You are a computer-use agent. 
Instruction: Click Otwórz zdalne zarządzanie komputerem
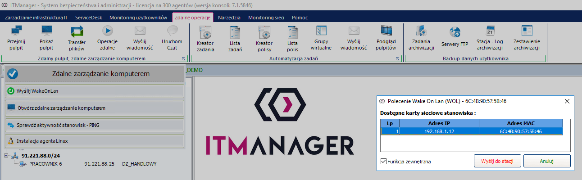[x=95, y=108]
